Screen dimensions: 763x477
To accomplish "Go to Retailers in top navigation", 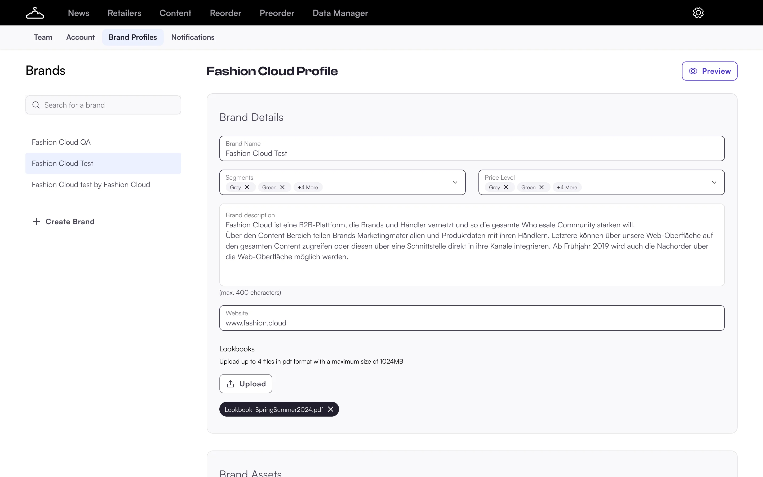I will [x=124, y=13].
